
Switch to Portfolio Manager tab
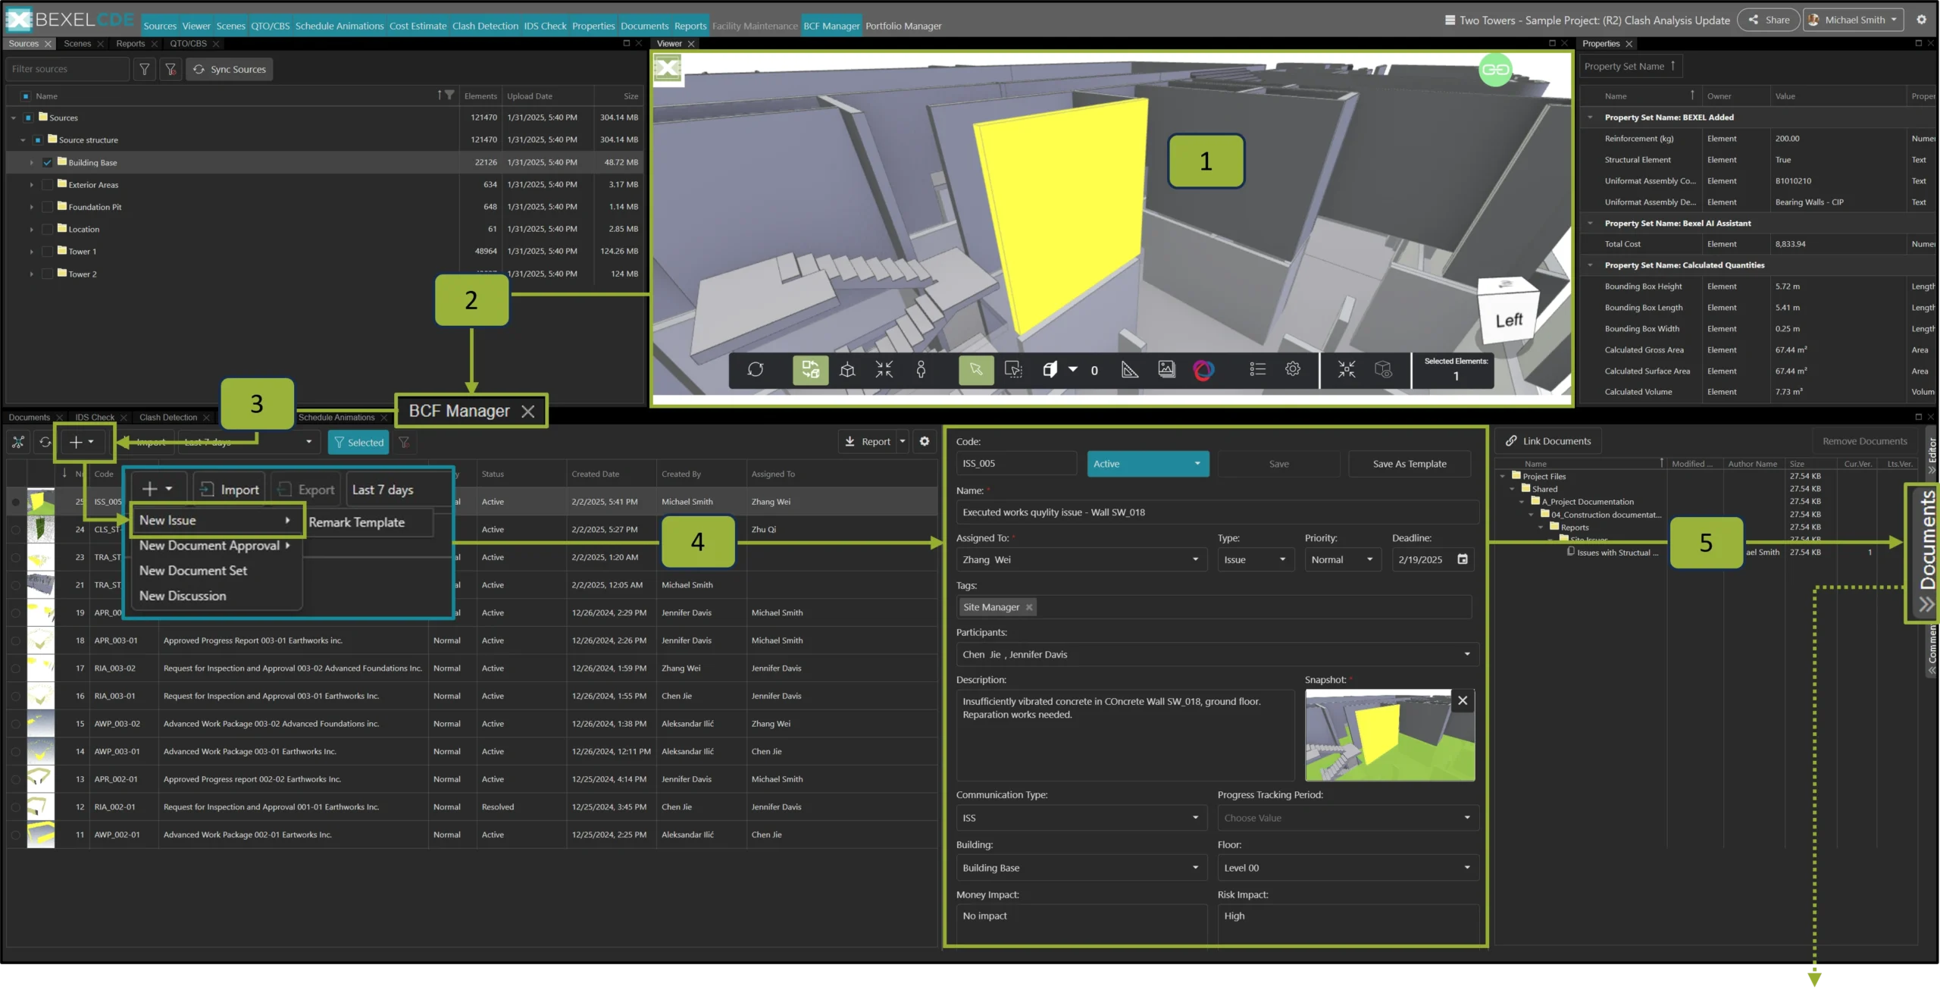(x=903, y=26)
